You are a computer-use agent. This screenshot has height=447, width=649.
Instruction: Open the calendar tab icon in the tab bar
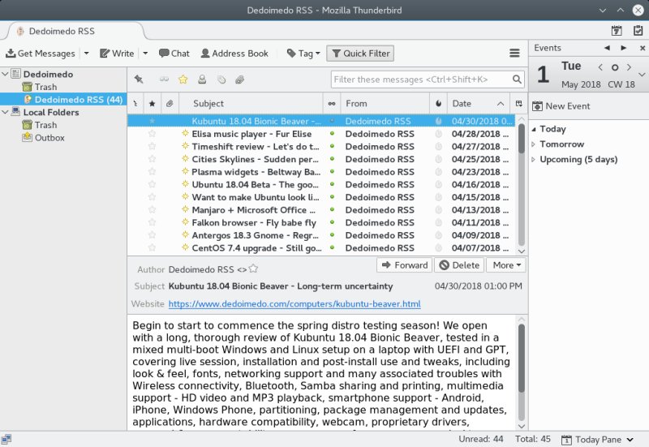tap(617, 31)
